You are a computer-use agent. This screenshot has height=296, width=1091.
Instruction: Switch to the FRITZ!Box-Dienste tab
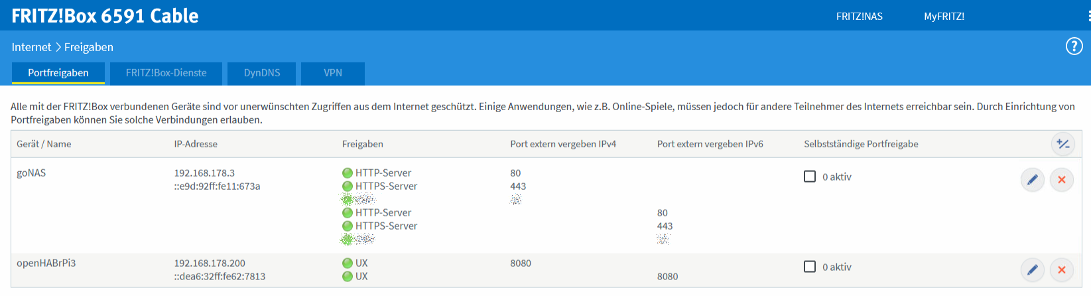click(166, 73)
